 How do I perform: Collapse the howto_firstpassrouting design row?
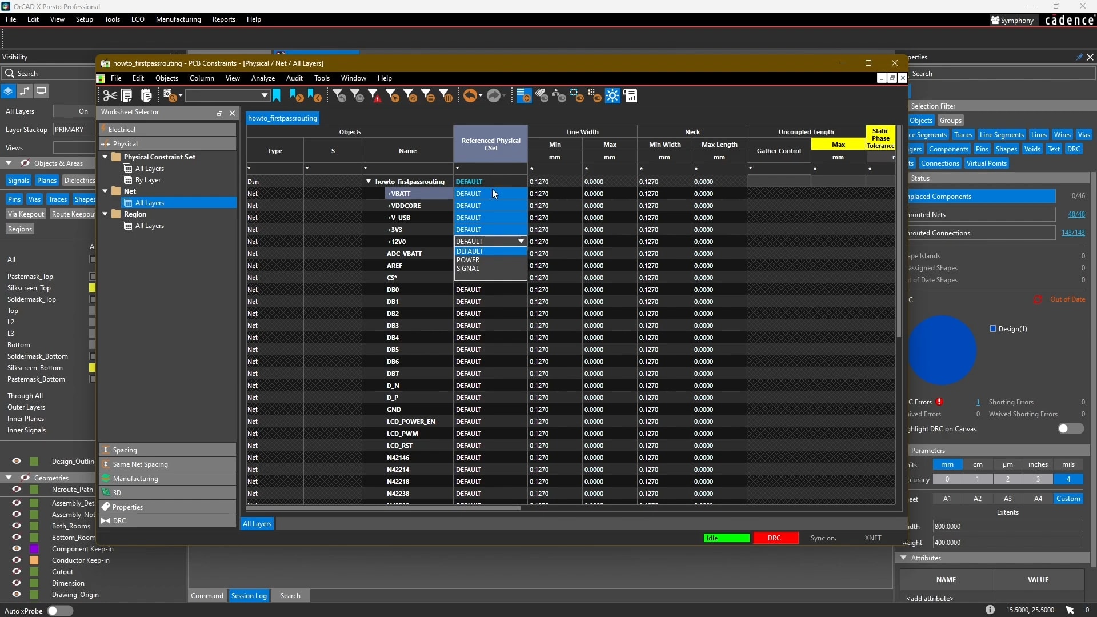pyautogui.click(x=369, y=182)
